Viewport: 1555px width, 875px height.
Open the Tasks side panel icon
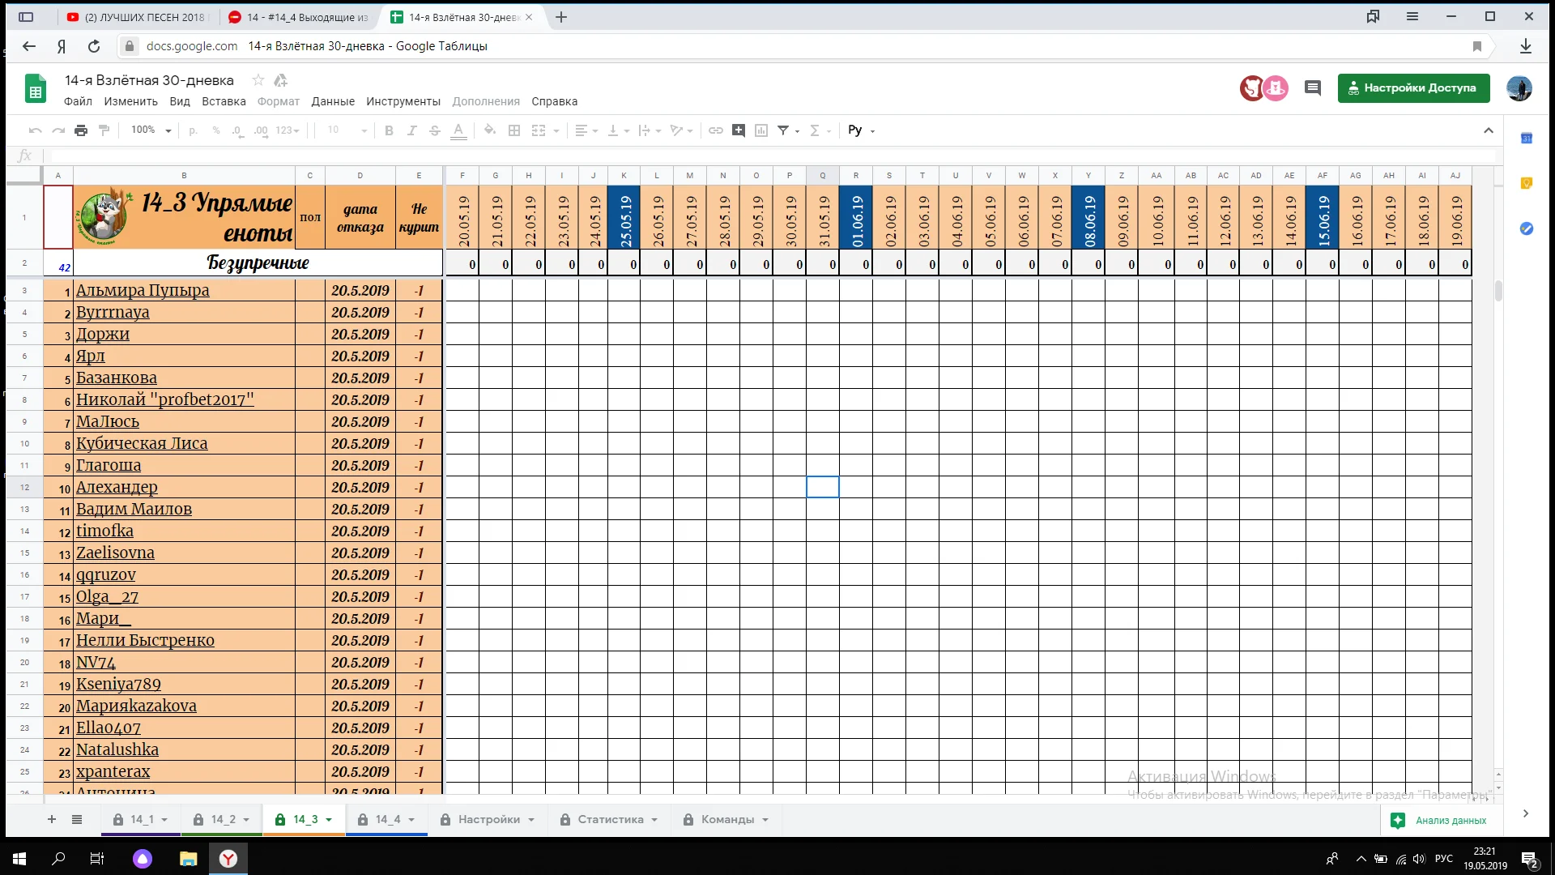coord(1527,229)
